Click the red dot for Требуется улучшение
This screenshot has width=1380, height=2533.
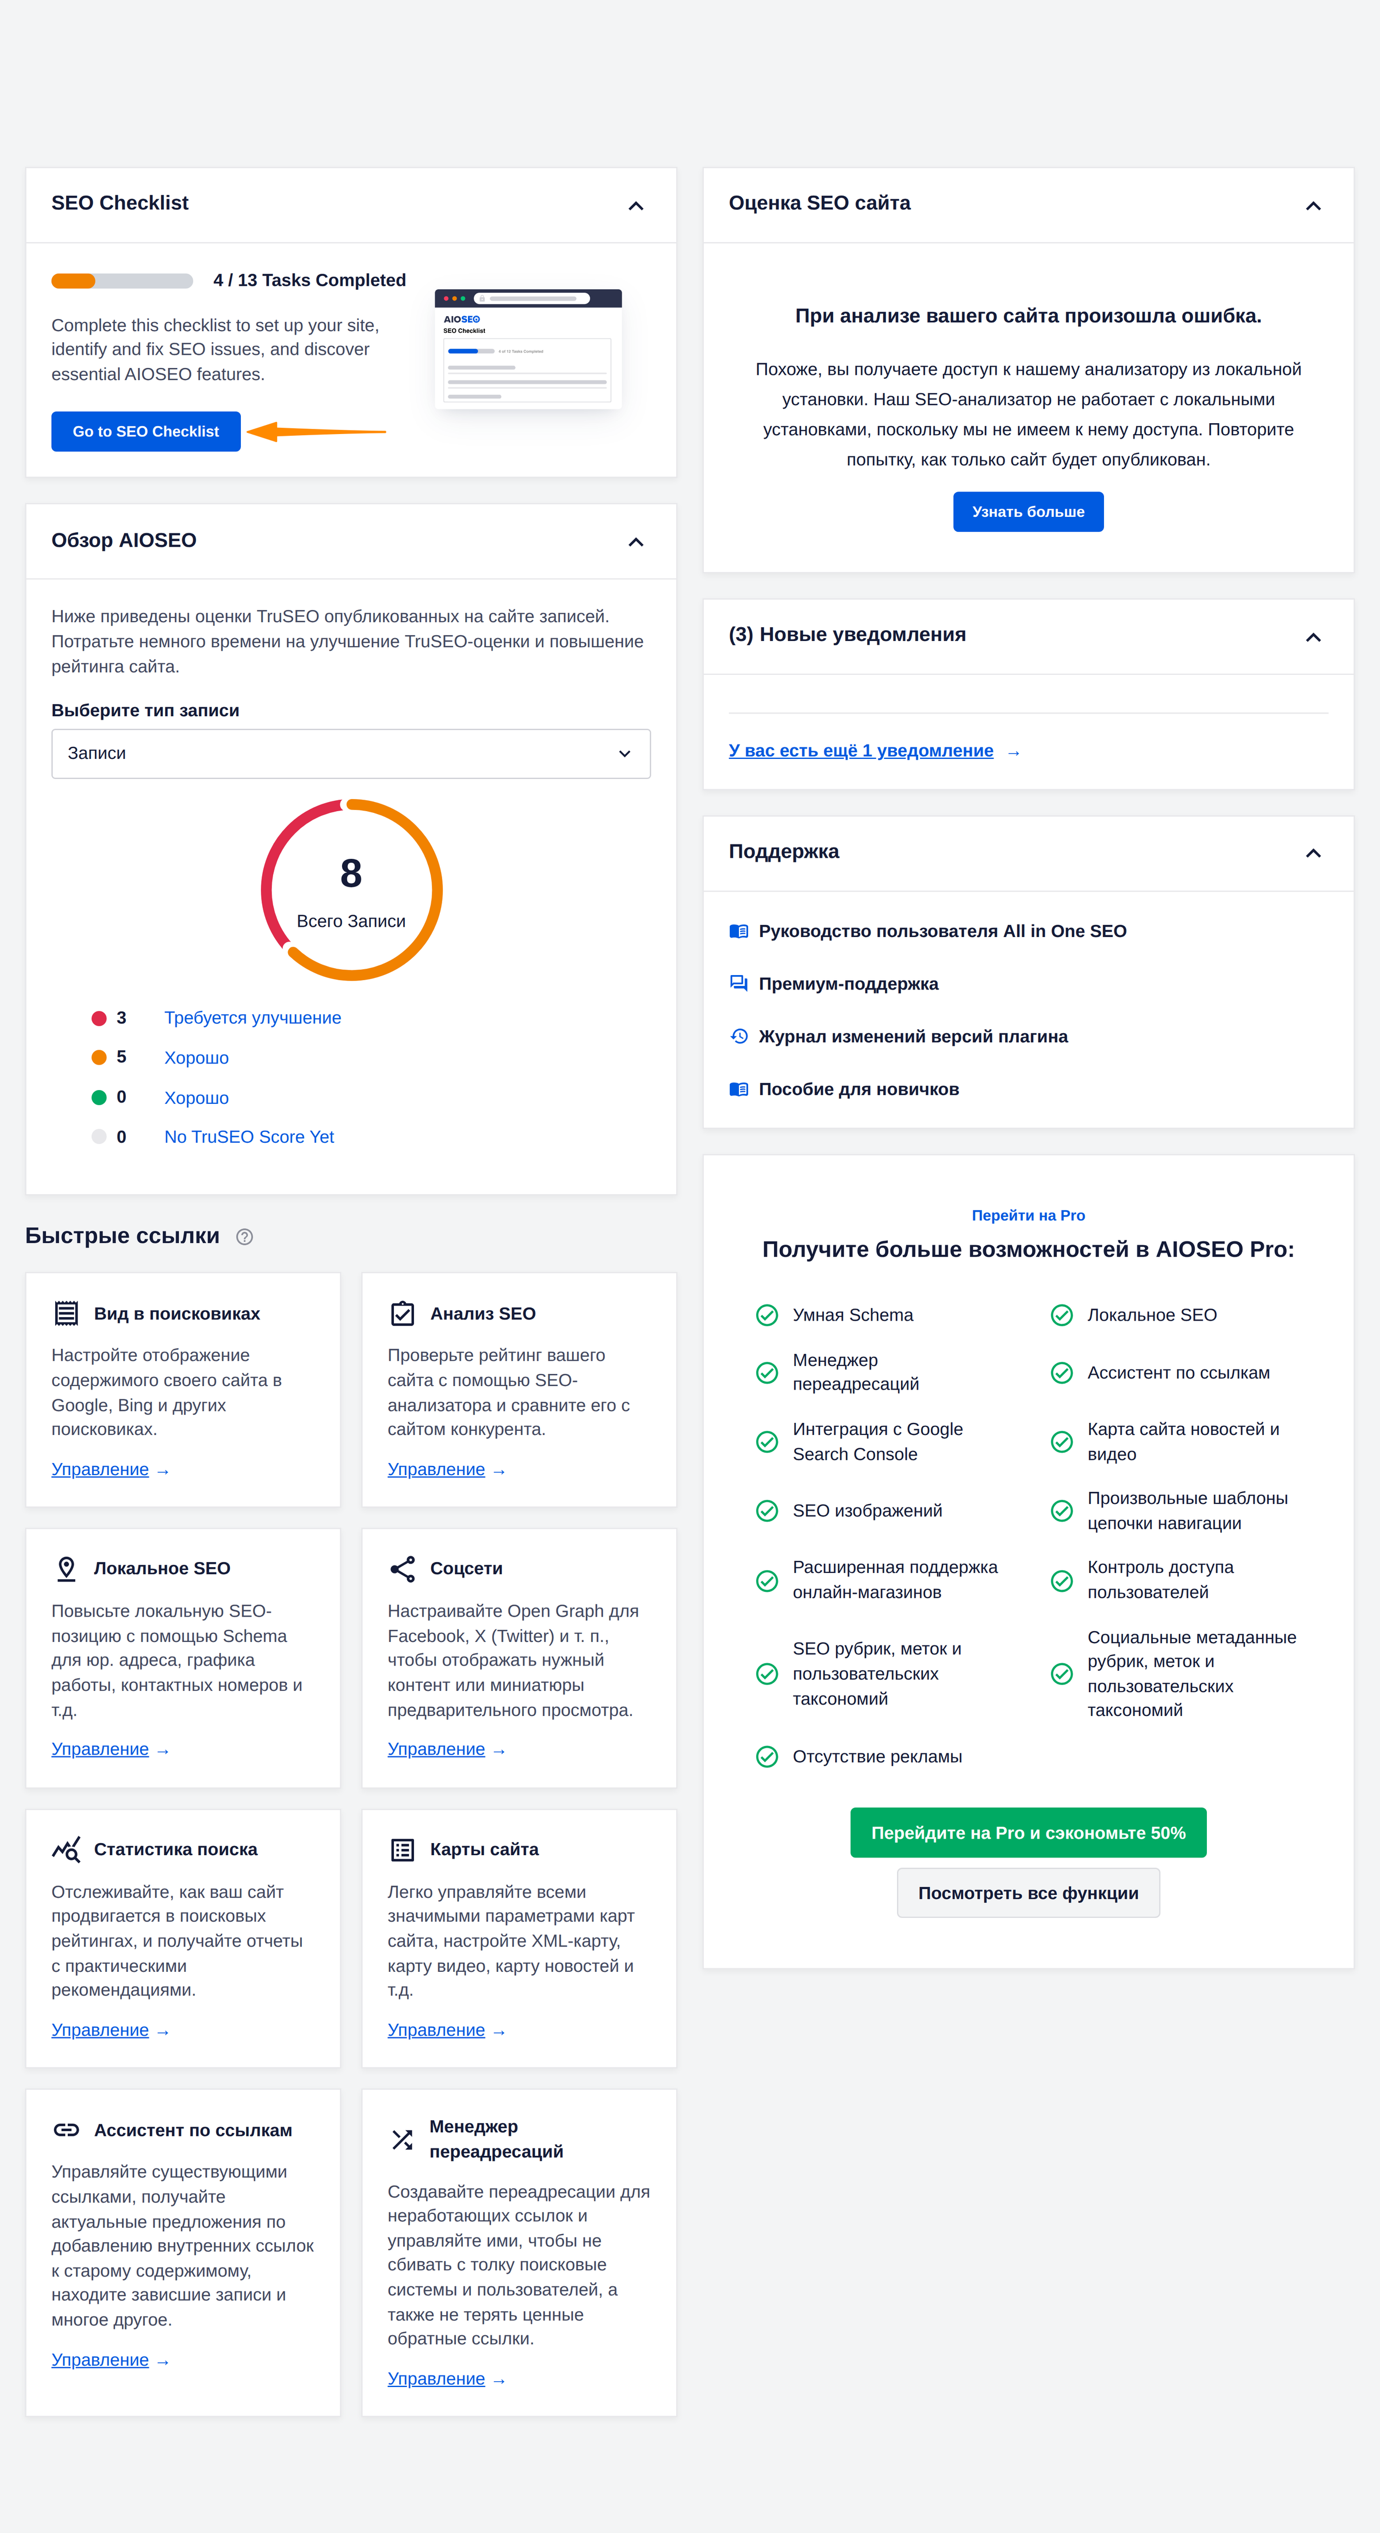point(98,1019)
